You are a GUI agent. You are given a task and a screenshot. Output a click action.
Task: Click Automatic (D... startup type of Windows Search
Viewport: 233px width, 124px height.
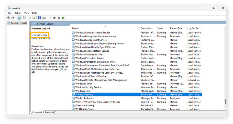click(x=177, y=84)
